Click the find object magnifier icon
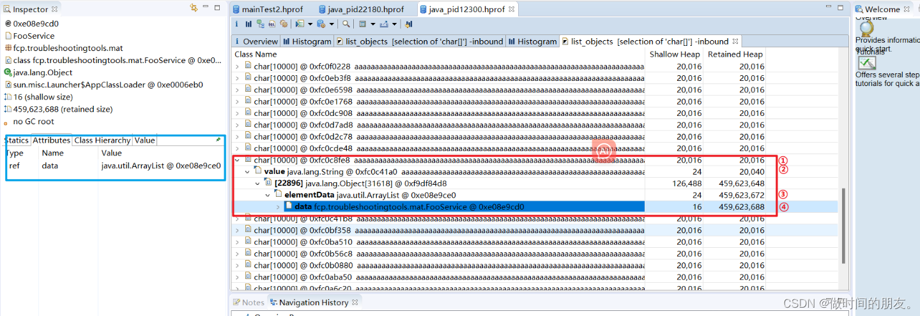920x316 pixels. point(346,24)
